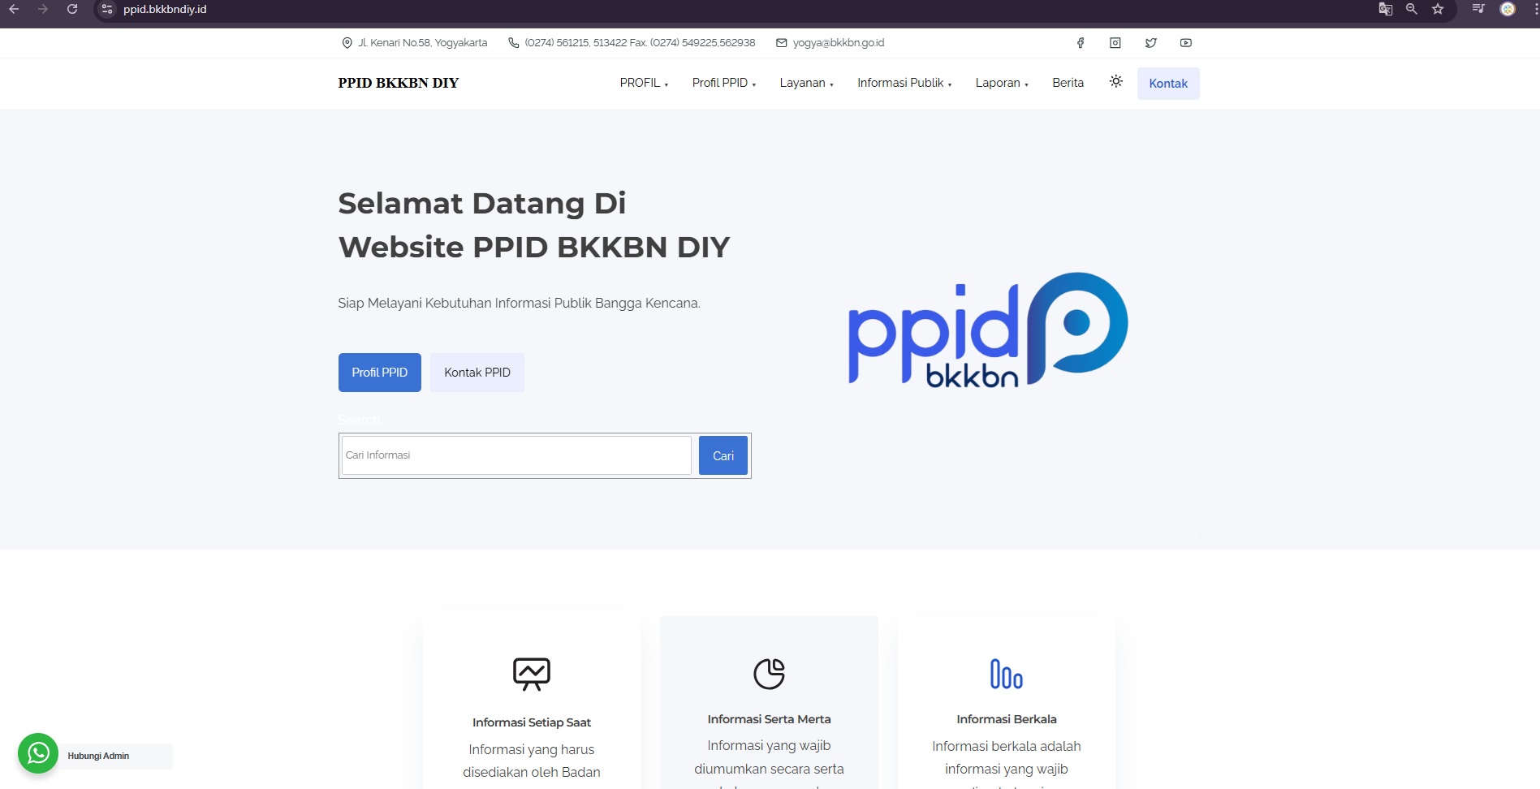The height and width of the screenshot is (789, 1540).
Task: Toggle the light/dark theme sun icon
Action: pyautogui.click(x=1116, y=81)
